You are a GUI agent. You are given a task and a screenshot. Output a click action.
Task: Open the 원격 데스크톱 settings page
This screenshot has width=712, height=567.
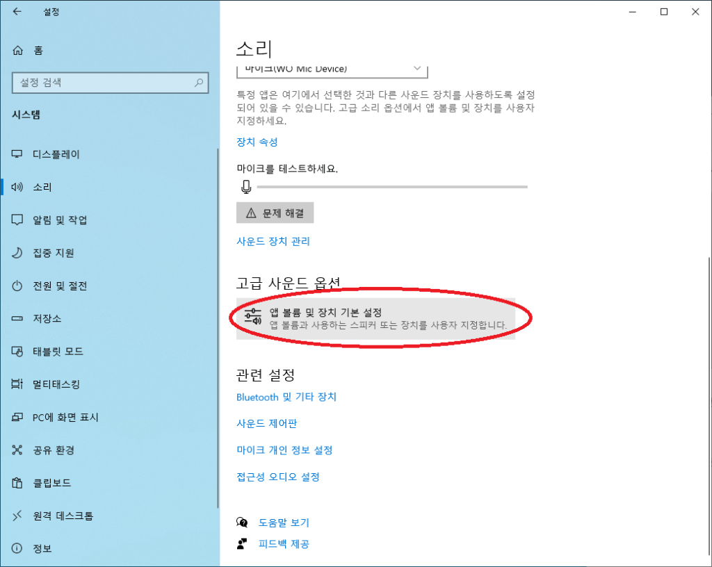pyautogui.click(x=63, y=516)
